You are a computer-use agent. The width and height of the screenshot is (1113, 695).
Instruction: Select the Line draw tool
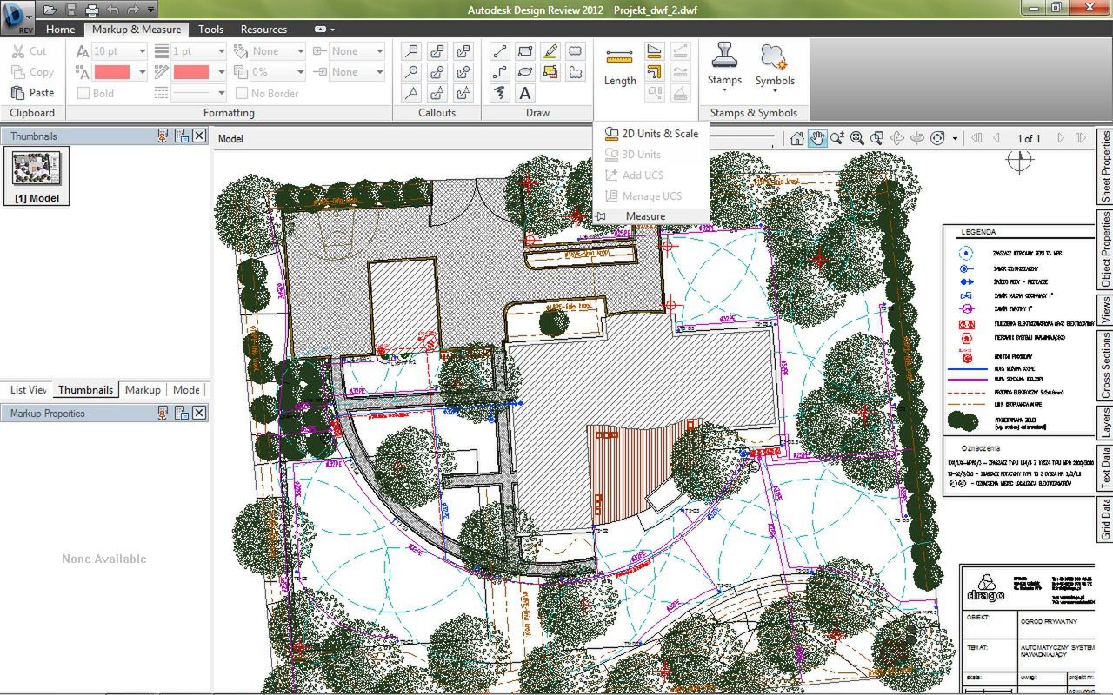[x=499, y=51]
